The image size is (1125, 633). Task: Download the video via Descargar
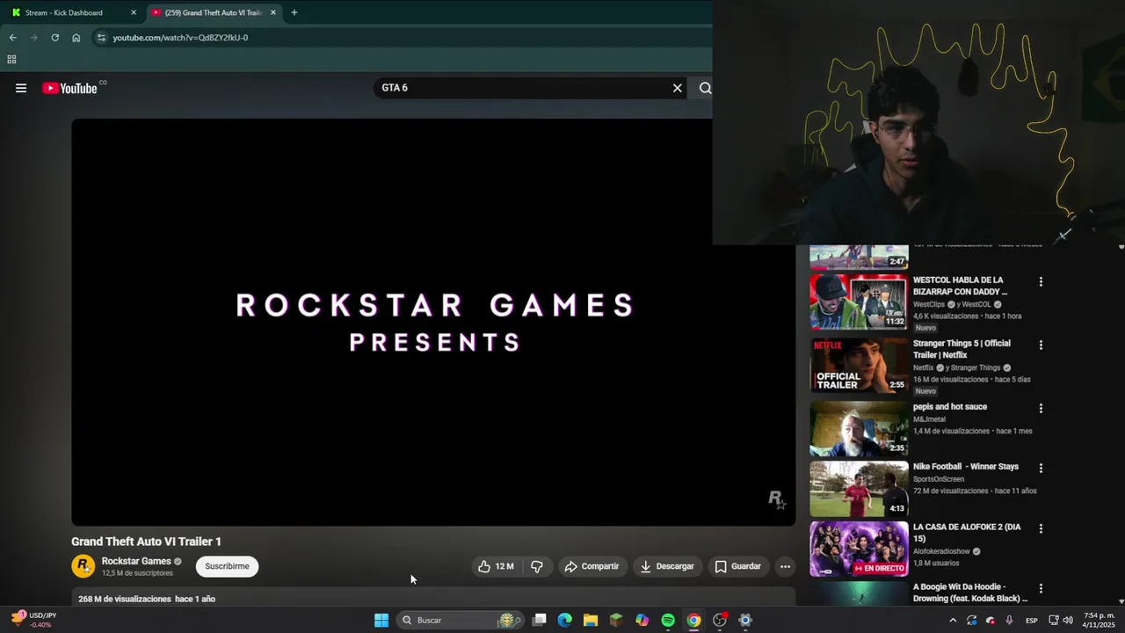[x=667, y=566]
